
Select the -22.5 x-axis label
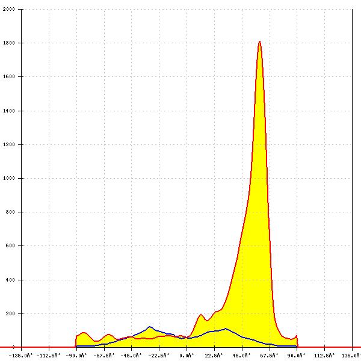(159, 356)
